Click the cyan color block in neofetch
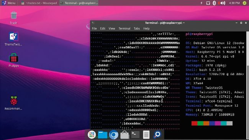 (x=224, y=123)
